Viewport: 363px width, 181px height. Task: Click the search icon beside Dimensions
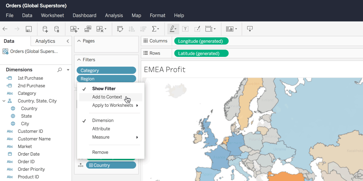pos(60,70)
